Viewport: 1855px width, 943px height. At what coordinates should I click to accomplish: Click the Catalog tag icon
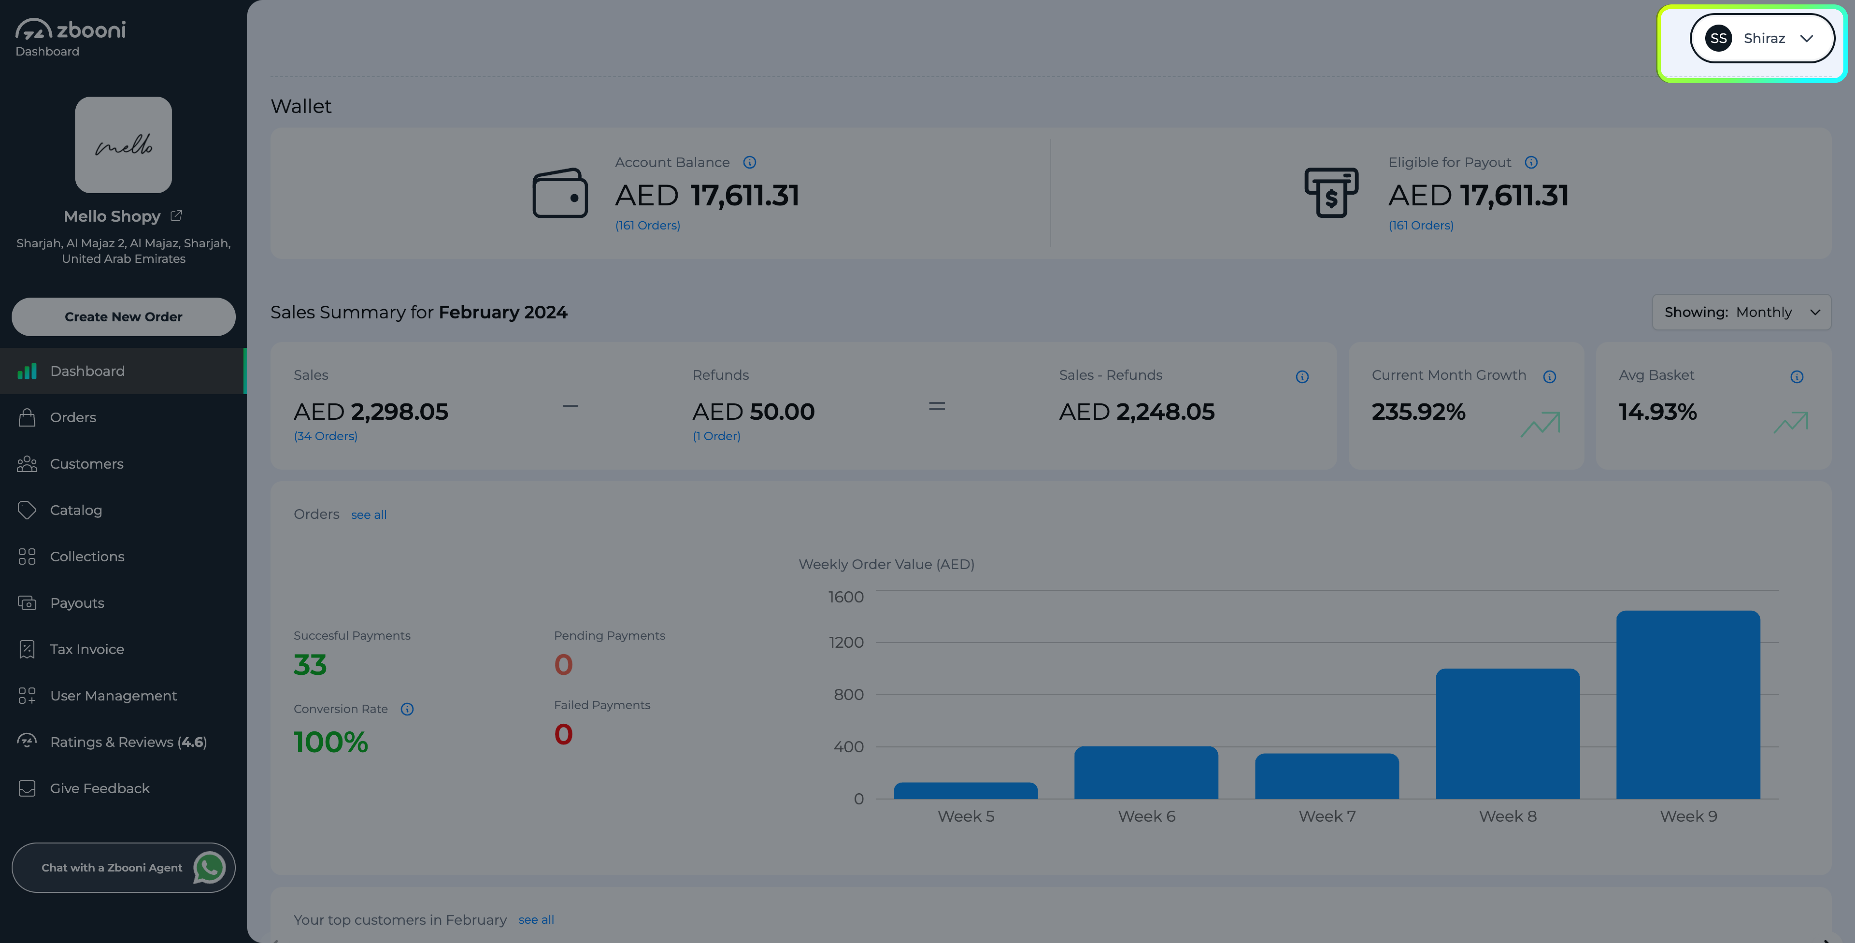27,510
